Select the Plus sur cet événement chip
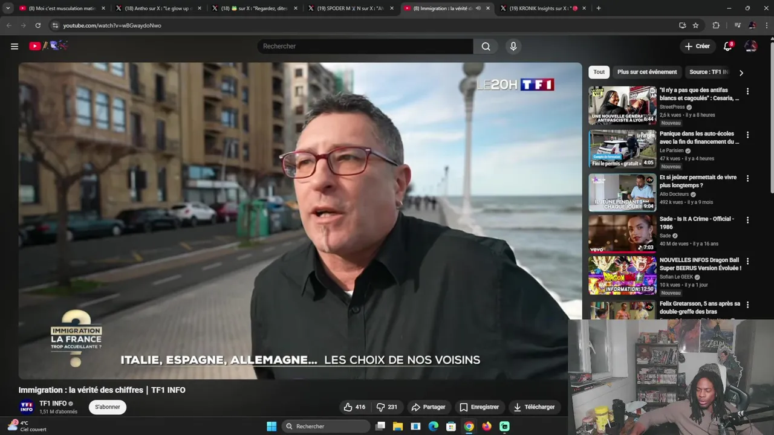 647,72
